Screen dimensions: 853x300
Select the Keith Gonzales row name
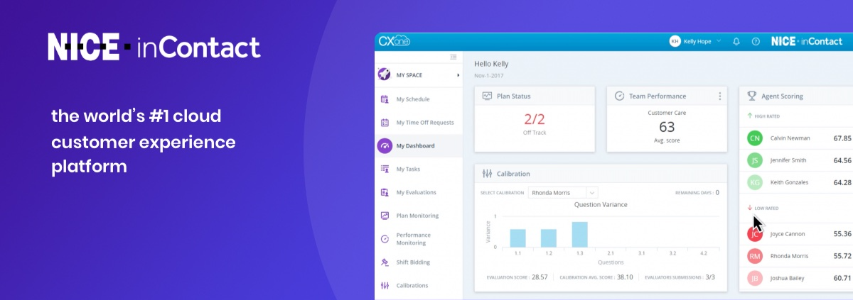tap(789, 182)
